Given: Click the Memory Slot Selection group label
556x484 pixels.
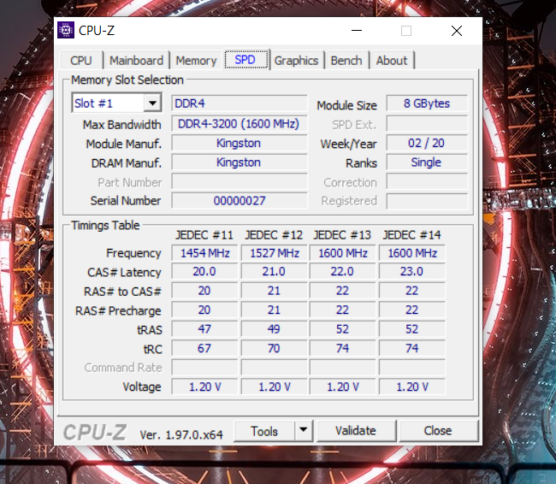Looking at the screenshot, I should coord(127,80).
